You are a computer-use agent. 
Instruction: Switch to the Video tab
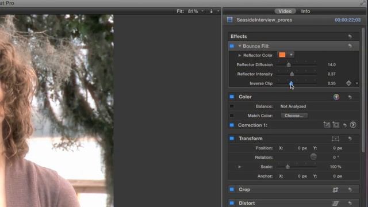285,11
